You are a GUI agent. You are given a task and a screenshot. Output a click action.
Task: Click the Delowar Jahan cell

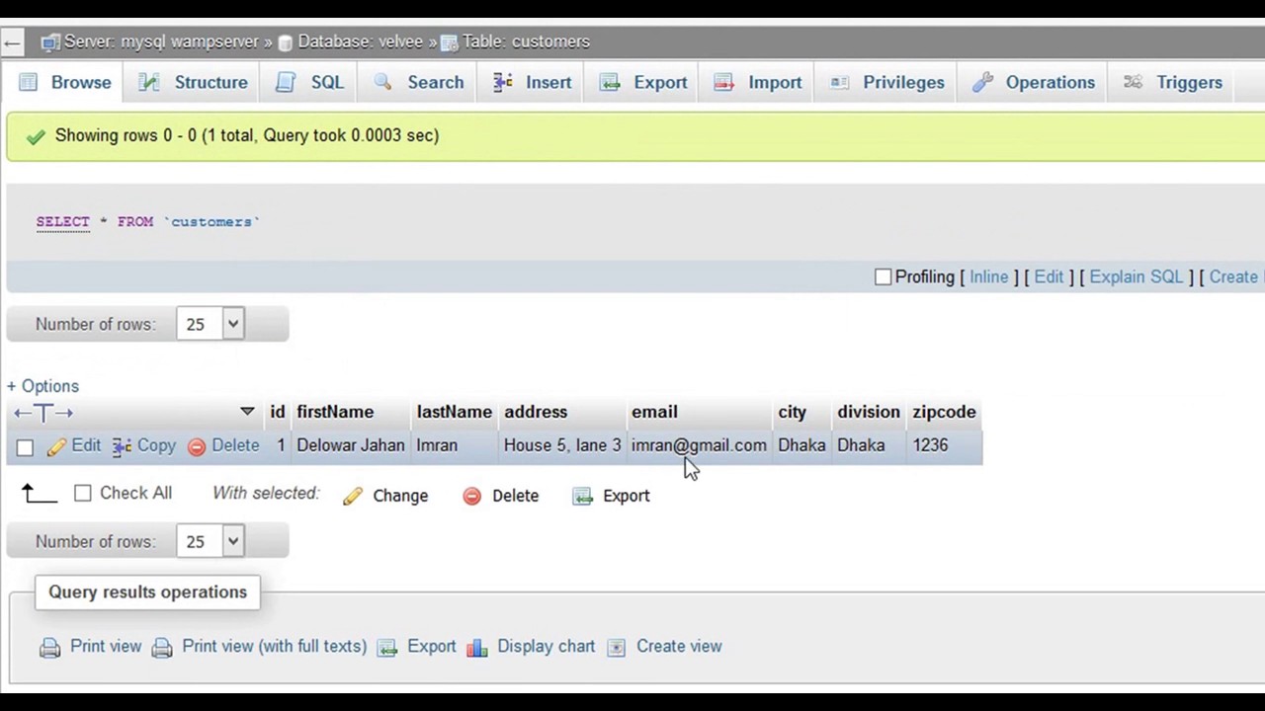pyautogui.click(x=350, y=445)
